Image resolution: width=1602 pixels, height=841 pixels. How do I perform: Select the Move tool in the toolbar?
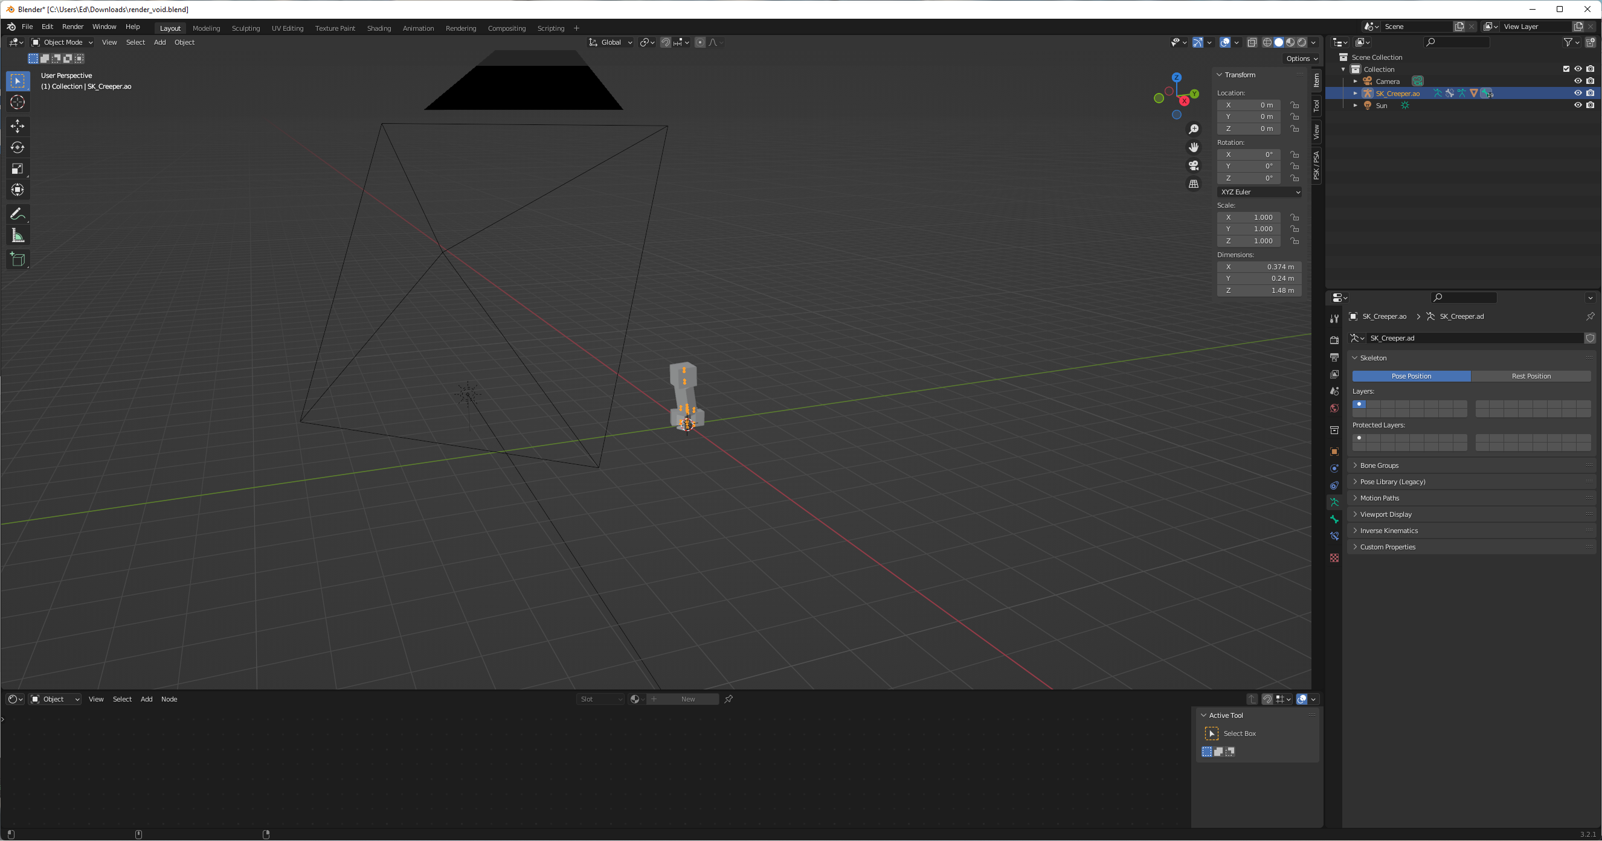18,126
